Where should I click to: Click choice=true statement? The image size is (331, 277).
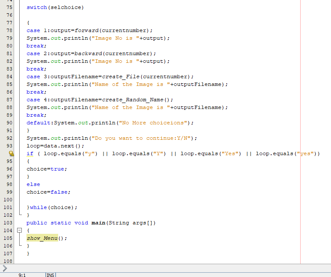pyautogui.click(x=47, y=169)
